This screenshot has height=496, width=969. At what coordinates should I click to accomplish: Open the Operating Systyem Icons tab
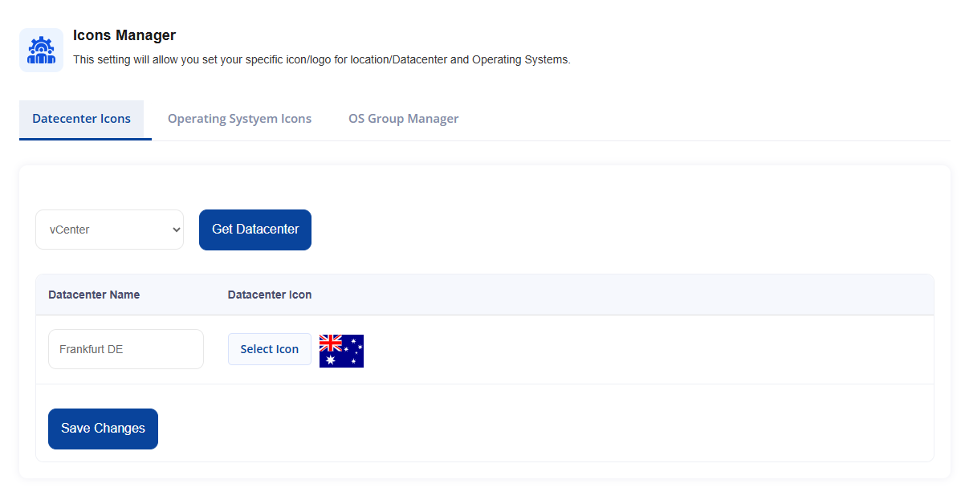[x=239, y=119]
